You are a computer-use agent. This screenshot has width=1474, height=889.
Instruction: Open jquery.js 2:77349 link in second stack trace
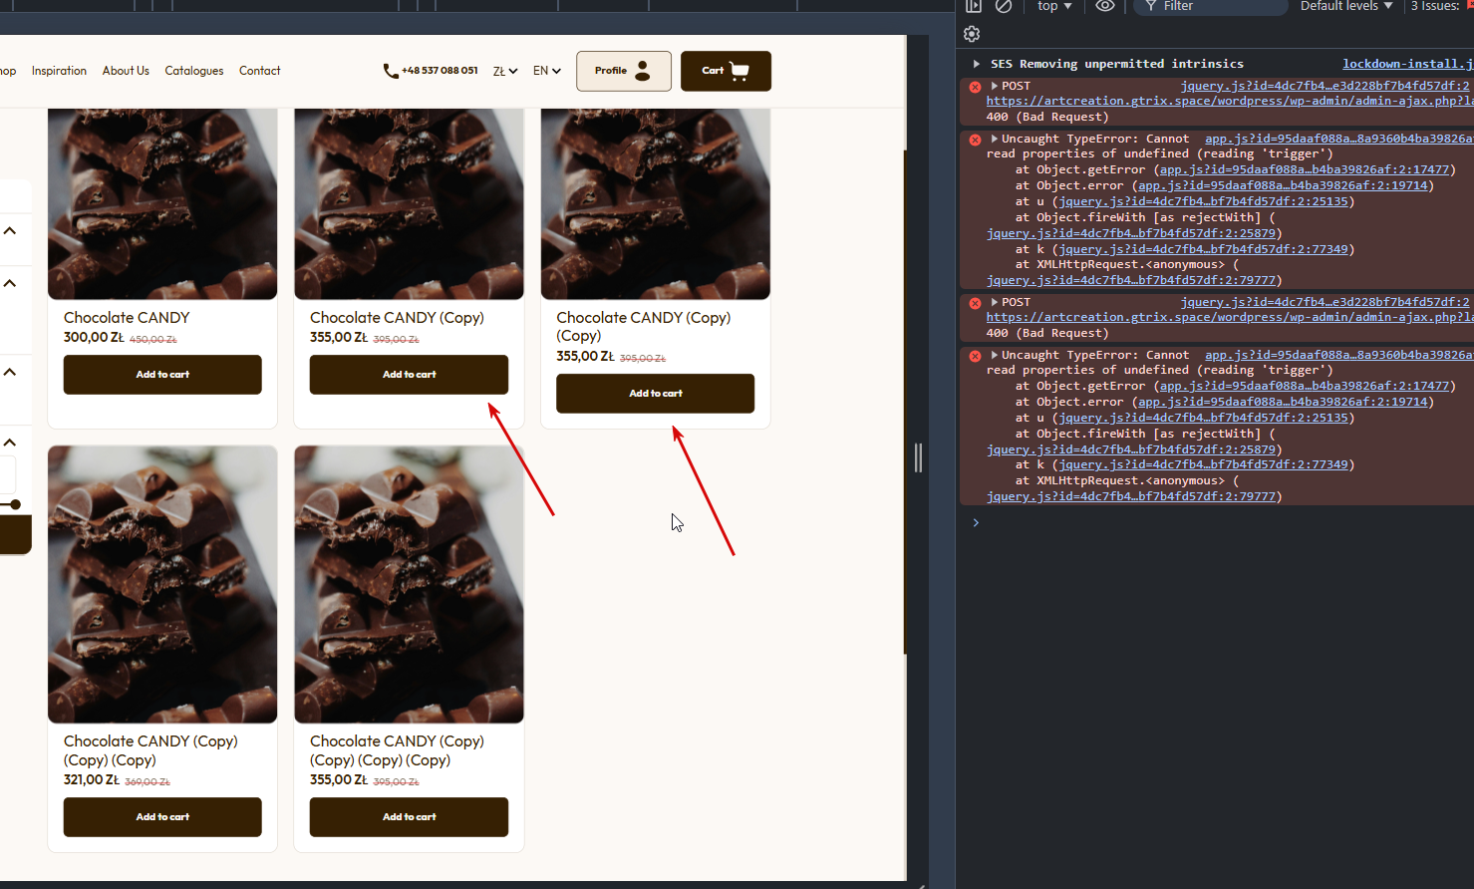[1204, 465]
